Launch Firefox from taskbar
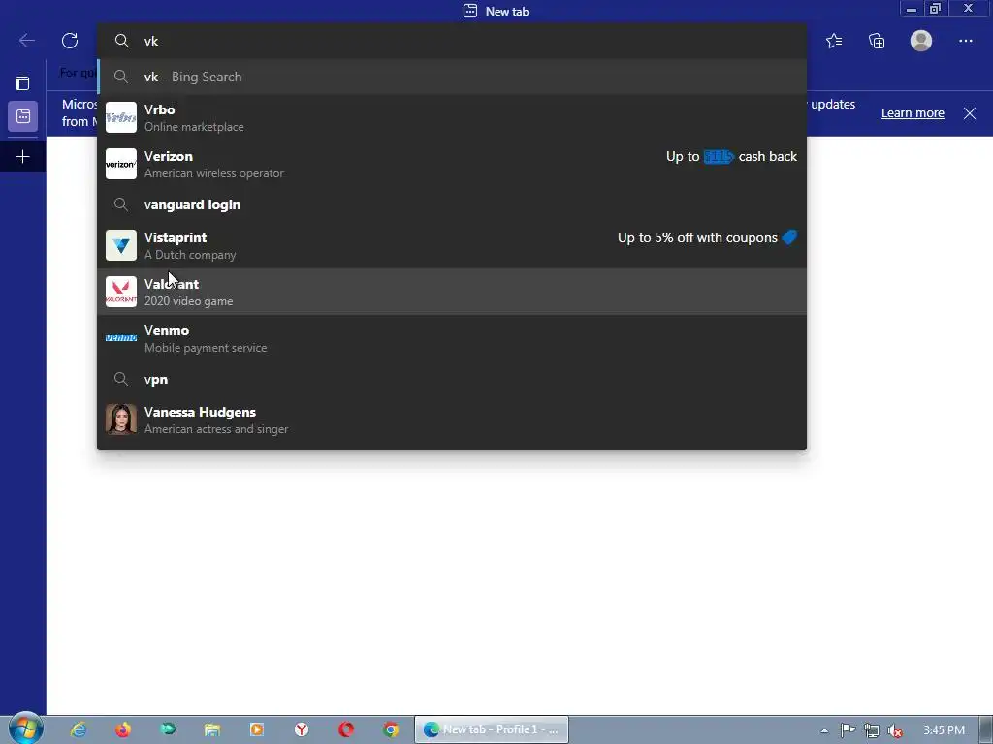Screen dimensions: 993x744 [123, 730]
